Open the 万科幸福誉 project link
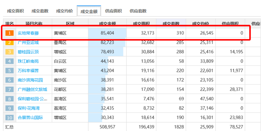The image size is (261, 131). point(28,70)
